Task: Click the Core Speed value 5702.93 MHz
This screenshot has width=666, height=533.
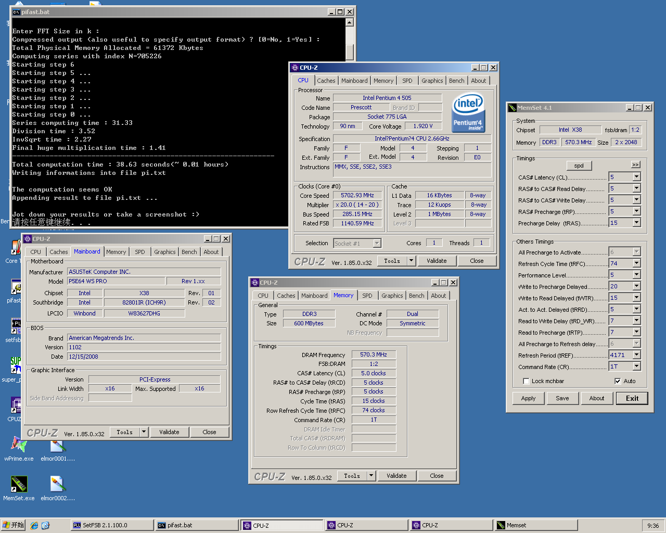Action: pos(357,196)
